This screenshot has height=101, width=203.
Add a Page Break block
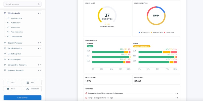[x=32, y=89]
